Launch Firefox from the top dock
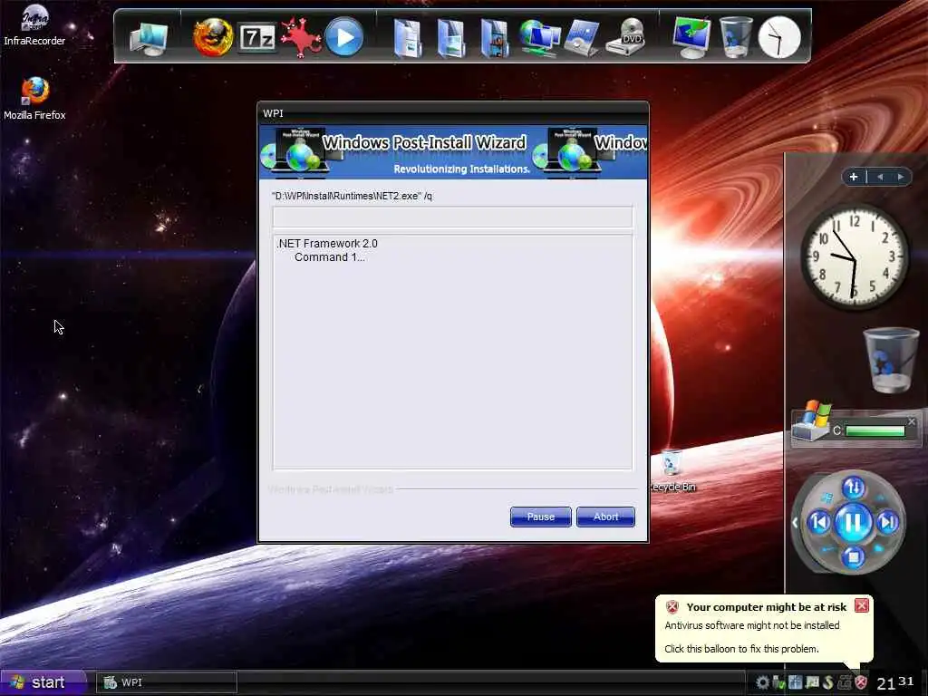This screenshot has width=928, height=696. (x=213, y=37)
